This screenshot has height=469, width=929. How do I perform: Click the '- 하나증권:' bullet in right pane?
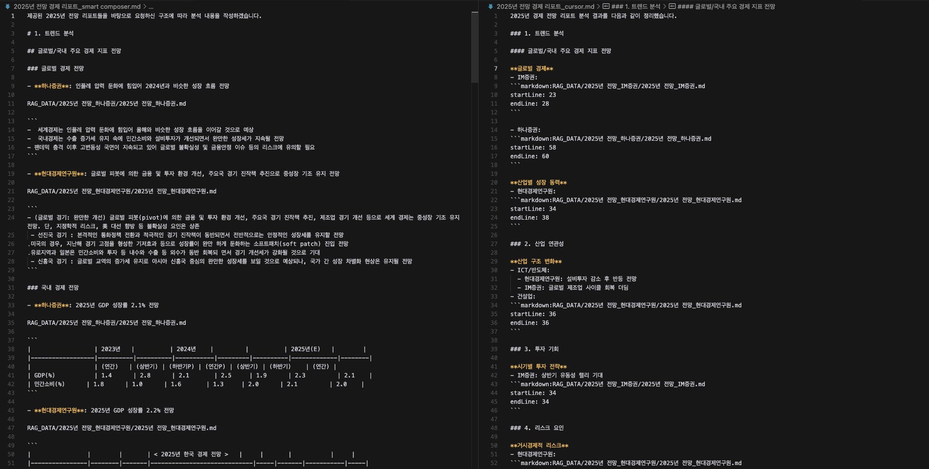(x=525, y=130)
